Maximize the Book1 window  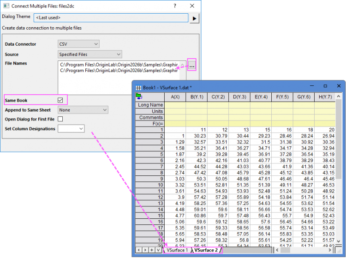coord(325,86)
